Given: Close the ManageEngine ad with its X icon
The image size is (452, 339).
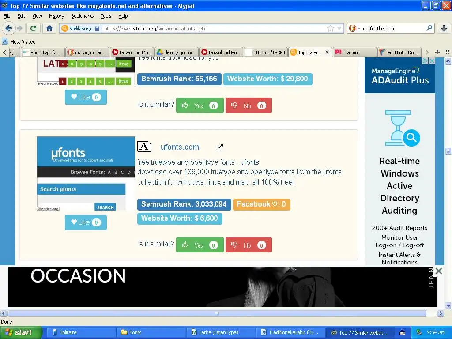Looking at the screenshot, I should (x=432, y=60).
